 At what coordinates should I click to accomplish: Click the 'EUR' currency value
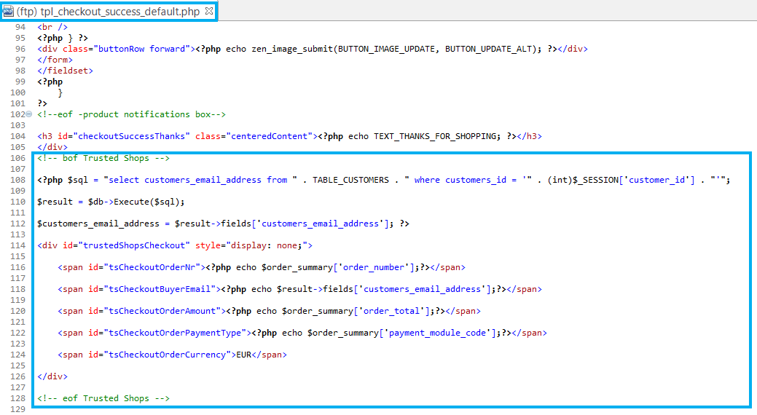coord(244,355)
